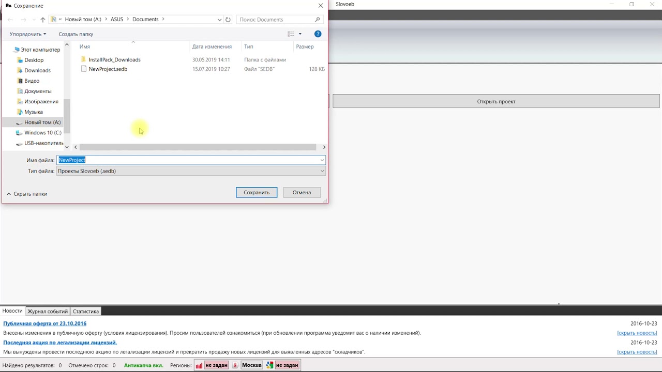Search in the Documents search field
Image resolution: width=662 pixels, height=372 pixels.
tap(275, 20)
